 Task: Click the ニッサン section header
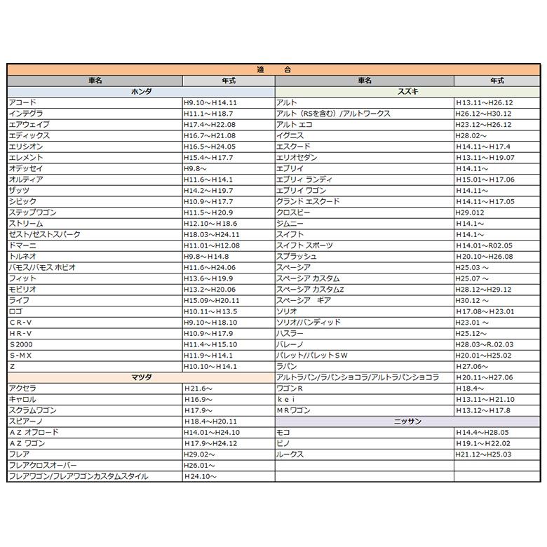tap(407, 421)
